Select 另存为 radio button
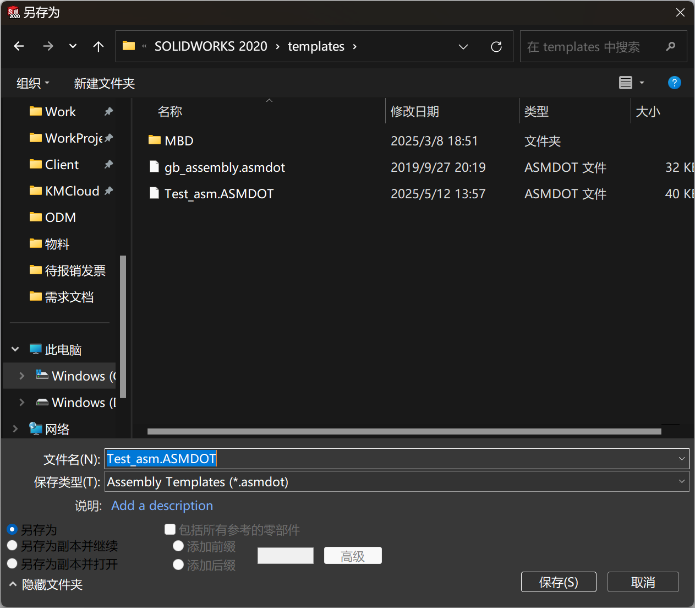695x608 pixels. click(x=12, y=529)
